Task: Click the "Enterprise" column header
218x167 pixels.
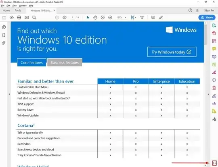Action: tap(161, 81)
